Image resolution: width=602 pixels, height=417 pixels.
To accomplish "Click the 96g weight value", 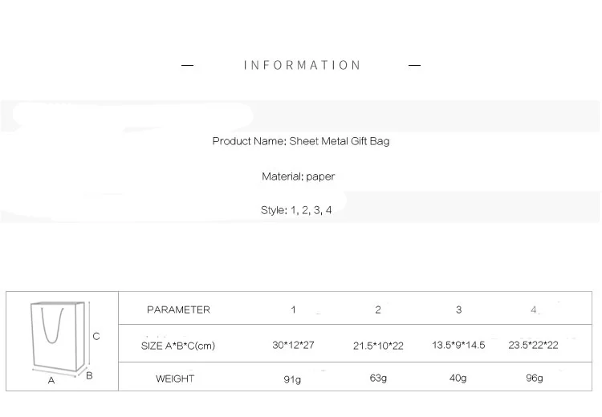I will (x=534, y=379).
